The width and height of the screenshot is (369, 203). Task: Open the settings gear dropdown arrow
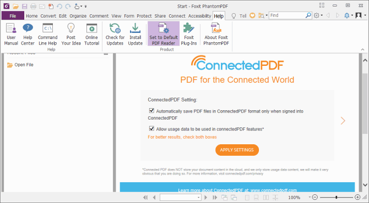[322, 15]
